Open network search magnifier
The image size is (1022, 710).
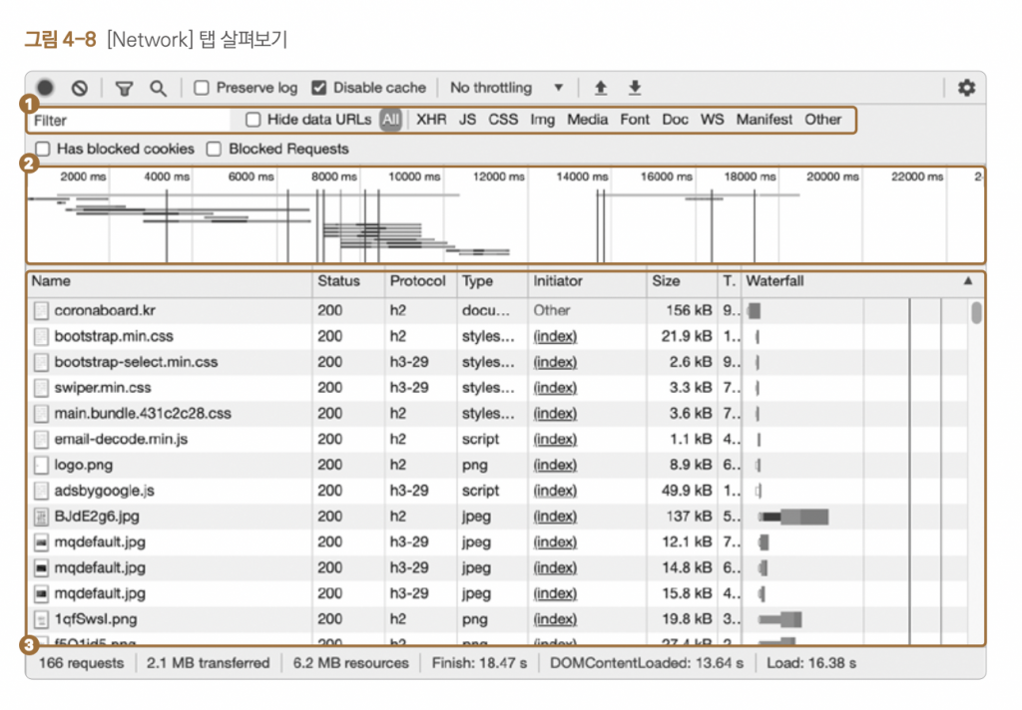(x=158, y=88)
